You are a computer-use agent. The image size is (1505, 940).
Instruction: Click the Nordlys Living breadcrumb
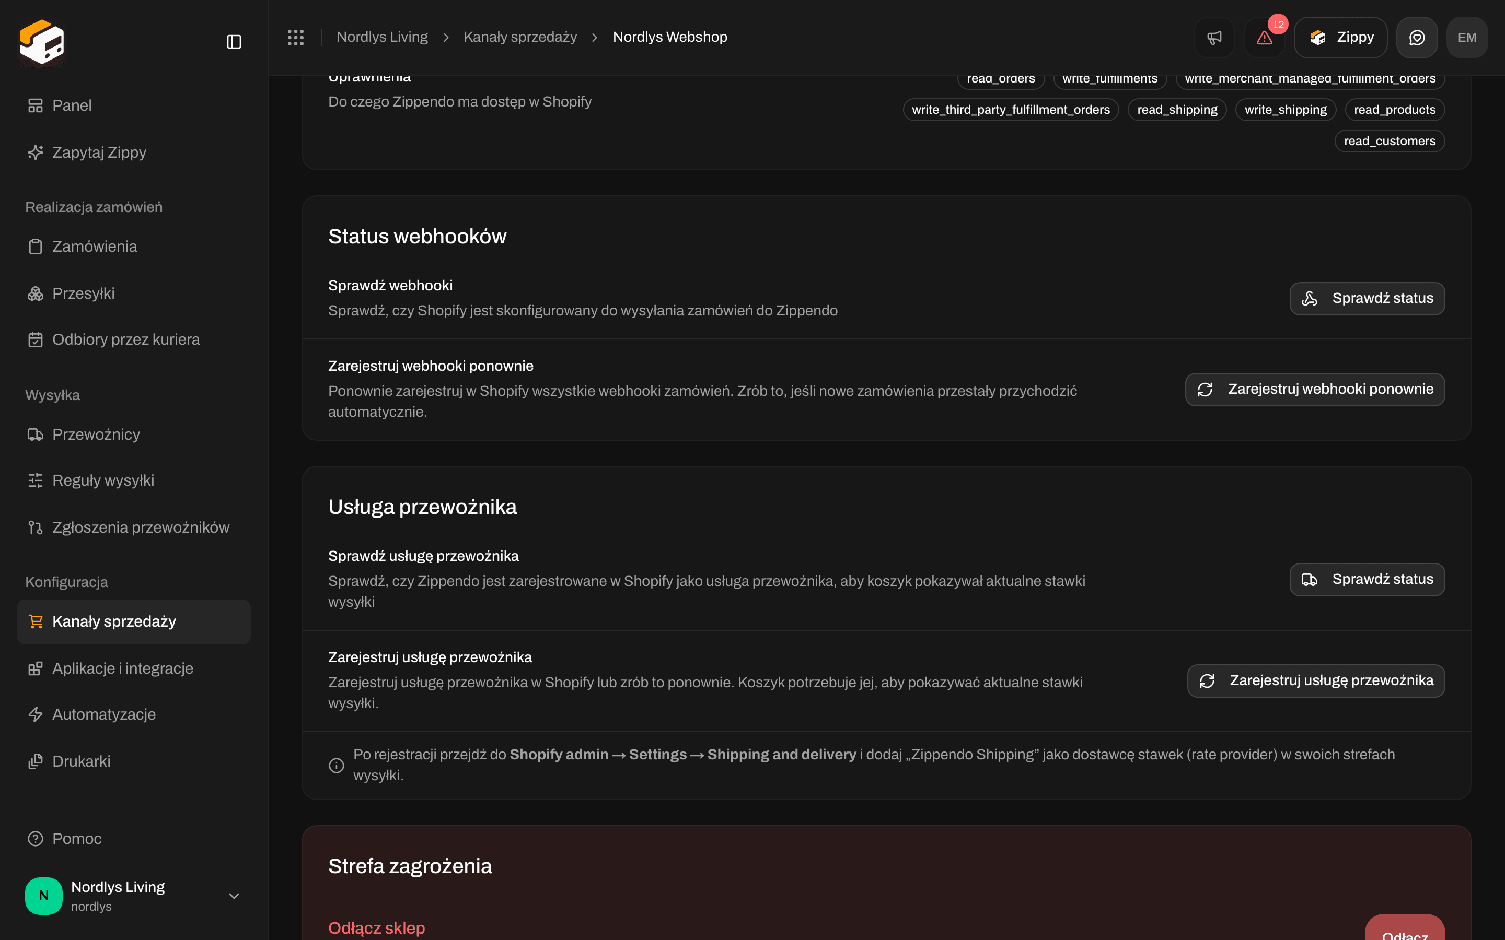(382, 37)
